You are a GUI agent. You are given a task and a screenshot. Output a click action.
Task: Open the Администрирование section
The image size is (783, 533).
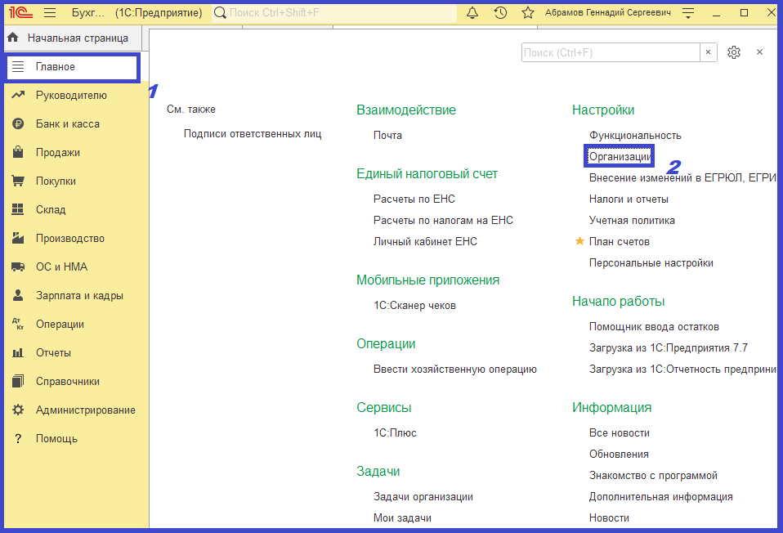click(x=85, y=410)
